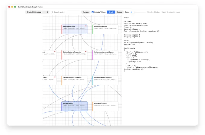Viewport: 205px width, 135px height.
Task: Select the Button.increment node
Action: (106, 29)
